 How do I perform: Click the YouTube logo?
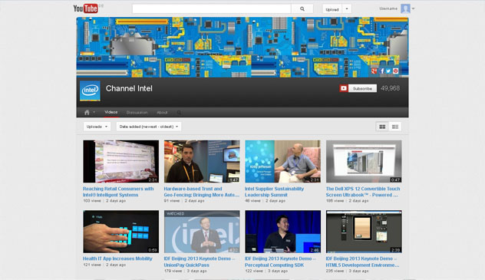click(86, 8)
